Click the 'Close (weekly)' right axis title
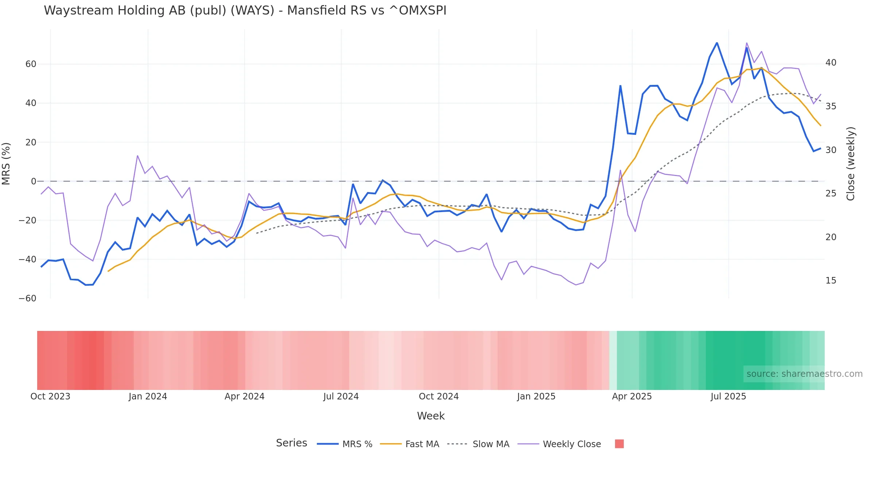 tap(851, 164)
